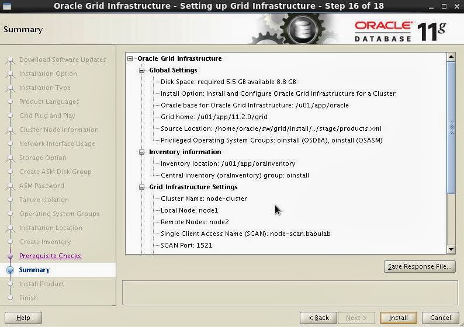464x327 pixels.
Task: Select the Cluster Name node-cluster row
Action: (203, 199)
